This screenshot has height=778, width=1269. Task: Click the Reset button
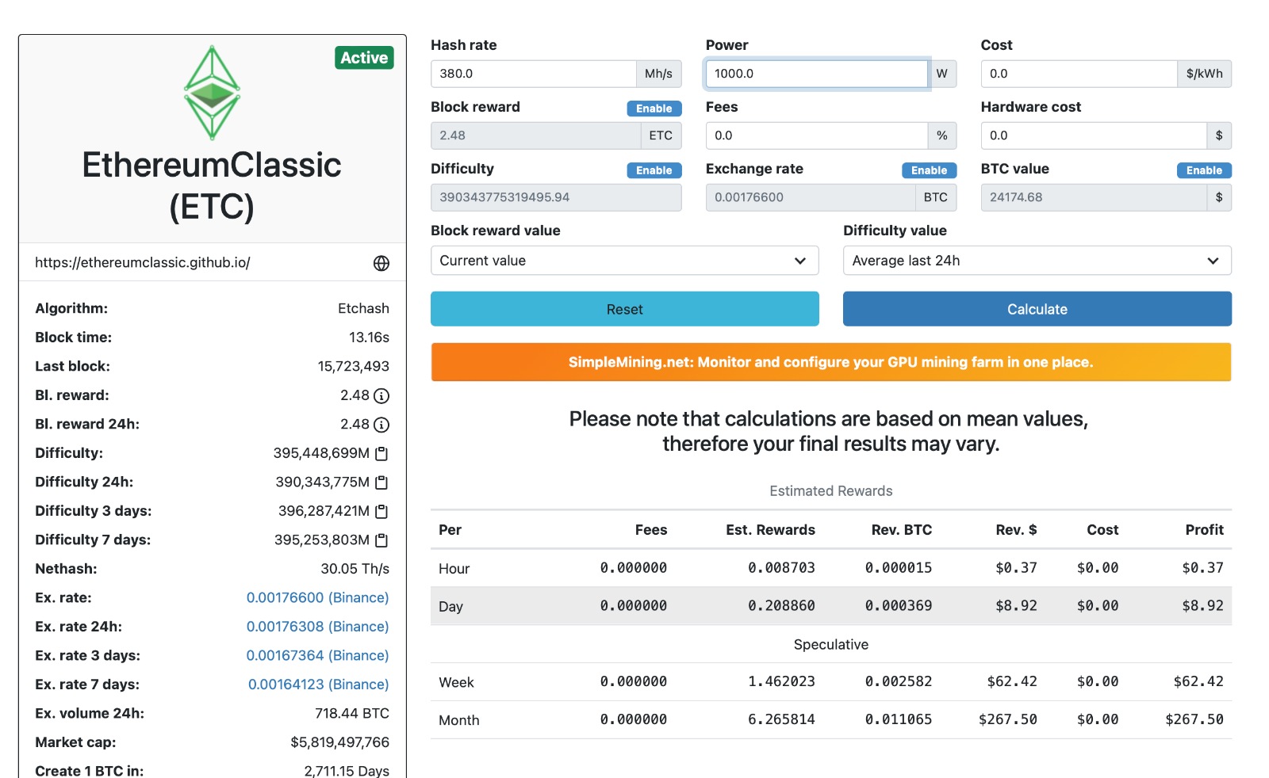point(625,309)
